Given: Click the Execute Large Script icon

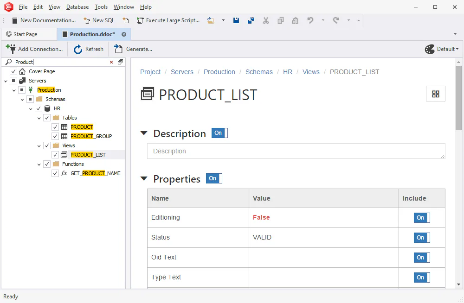Looking at the screenshot, I should (140, 20).
